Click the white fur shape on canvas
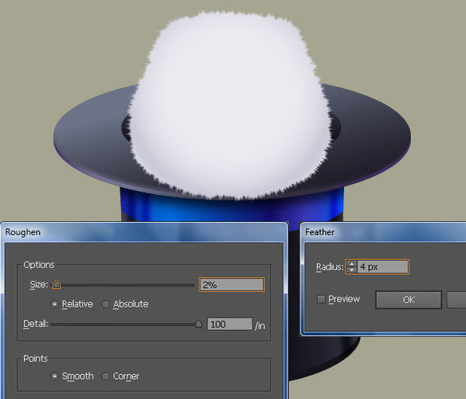 pos(229,107)
